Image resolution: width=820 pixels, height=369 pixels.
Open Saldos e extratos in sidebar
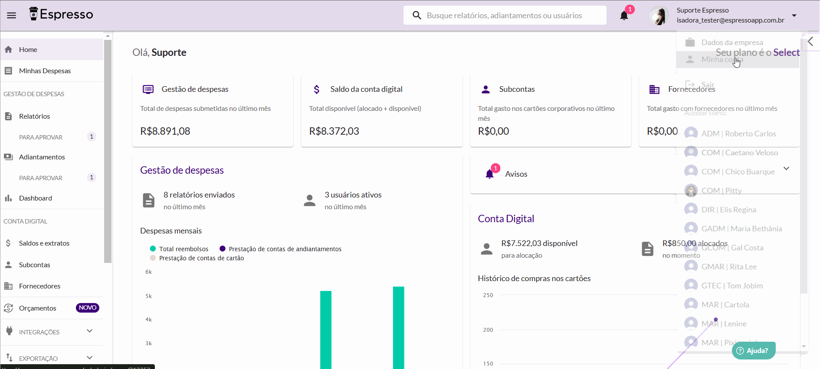[x=52, y=243]
